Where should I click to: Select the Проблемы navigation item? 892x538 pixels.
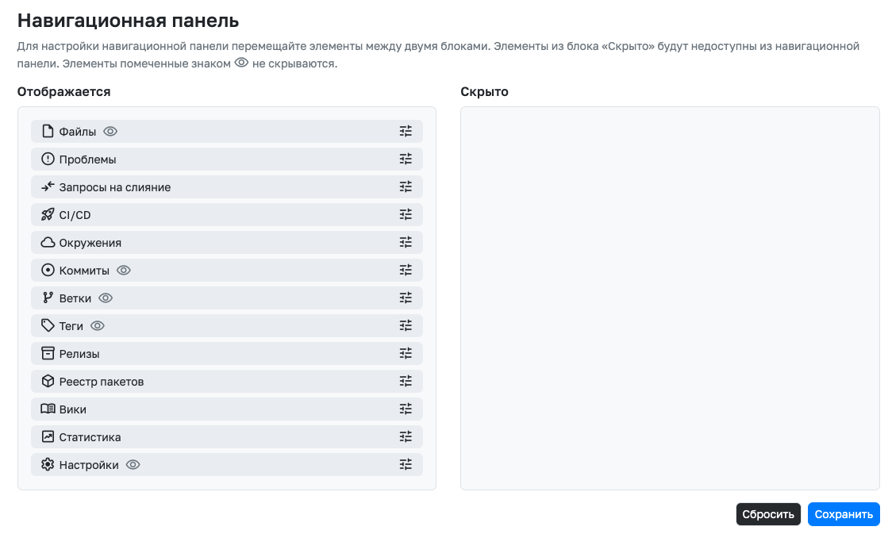[x=88, y=159]
